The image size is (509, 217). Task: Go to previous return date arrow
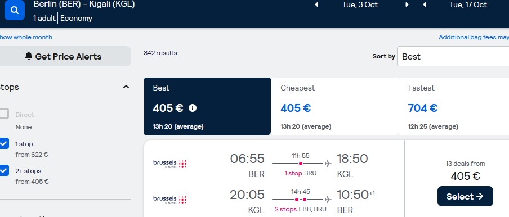point(425,5)
